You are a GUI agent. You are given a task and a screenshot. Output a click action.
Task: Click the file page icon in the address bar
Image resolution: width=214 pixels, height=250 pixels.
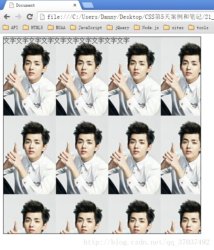coord(42,17)
